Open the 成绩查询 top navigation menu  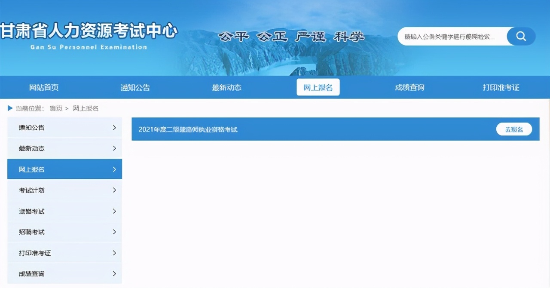click(x=409, y=87)
